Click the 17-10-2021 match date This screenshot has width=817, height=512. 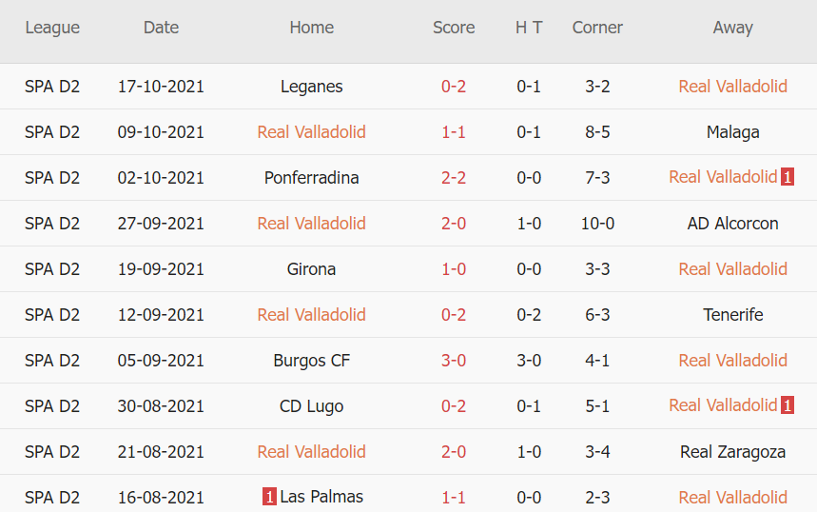pyautogui.click(x=161, y=87)
